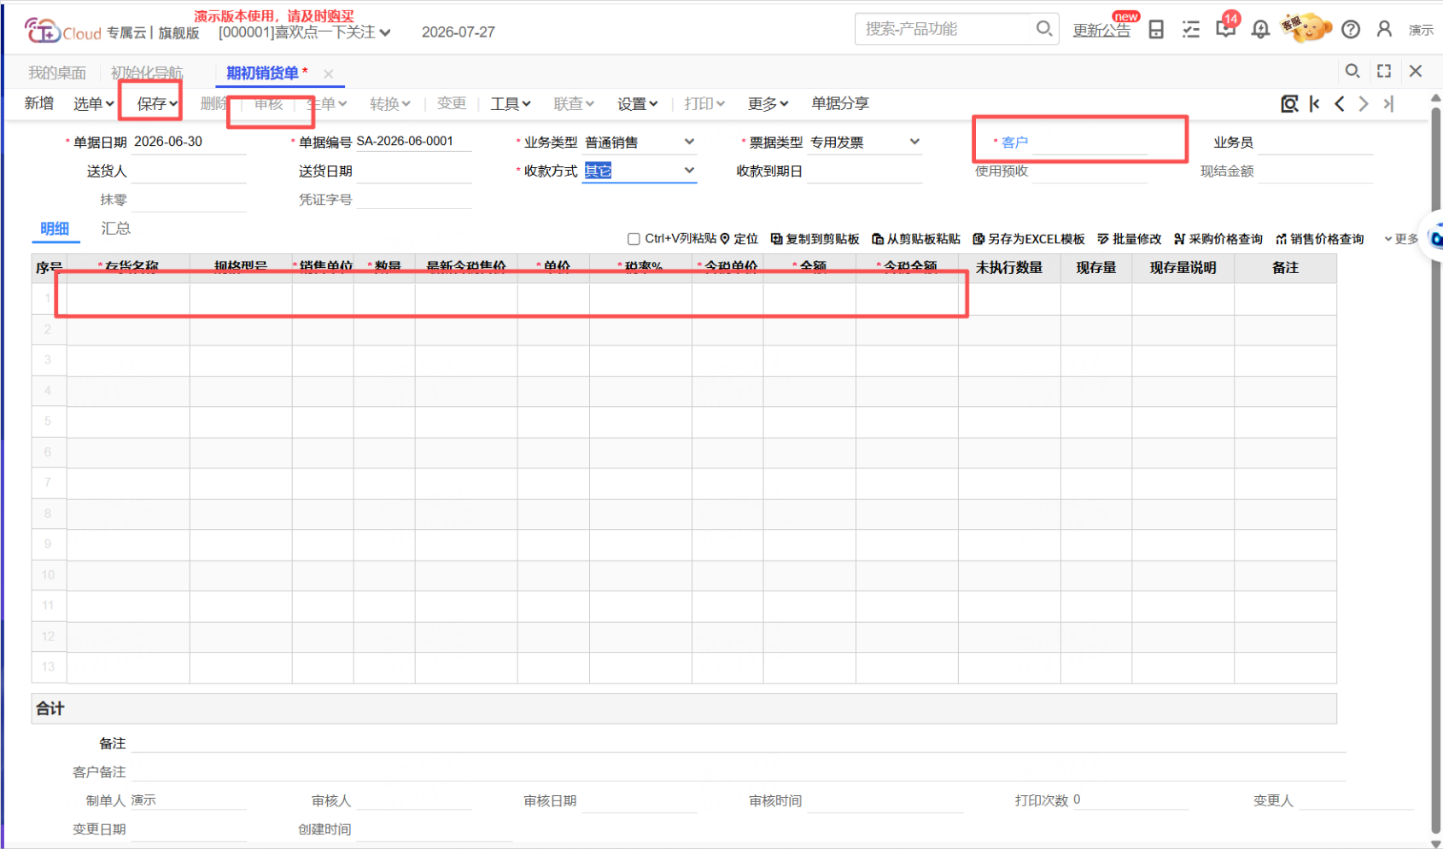
Task: Click the 未执行数量 column header
Action: 1009,268
